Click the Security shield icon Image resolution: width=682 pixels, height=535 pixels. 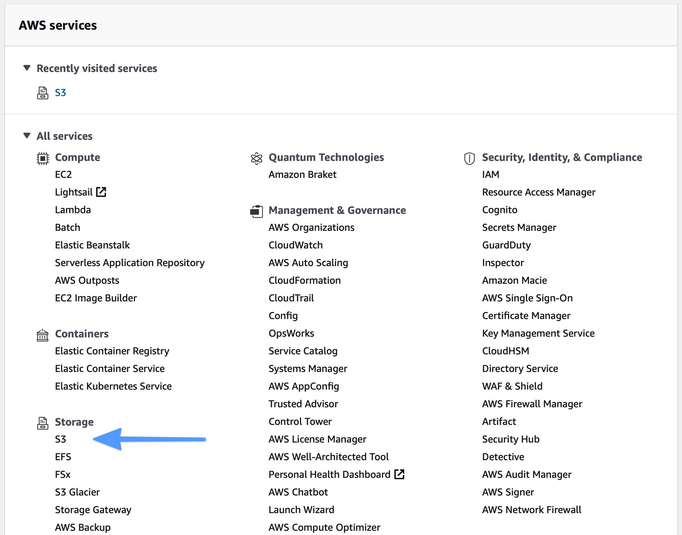pyautogui.click(x=469, y=158)
